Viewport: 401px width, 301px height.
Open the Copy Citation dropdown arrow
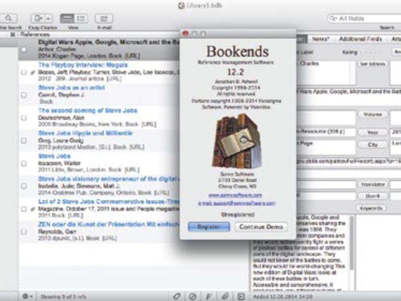tap(48, 18)
